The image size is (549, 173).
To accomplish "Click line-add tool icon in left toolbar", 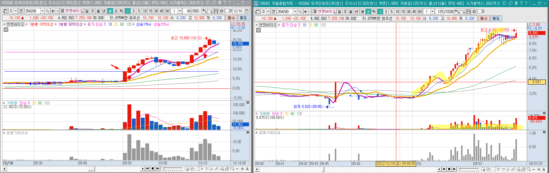I will pos(210,11).
